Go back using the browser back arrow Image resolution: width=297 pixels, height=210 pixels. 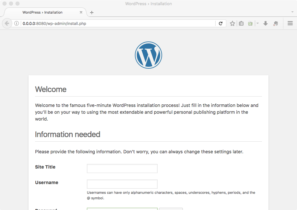7,23
